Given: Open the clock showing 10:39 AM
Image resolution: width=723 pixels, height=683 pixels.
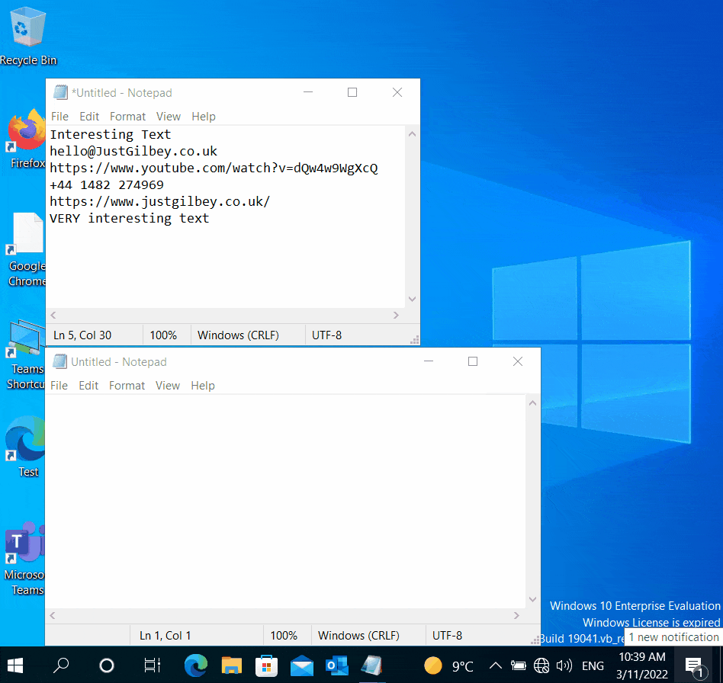Looking at the screenshot, I should coord(642,665).
